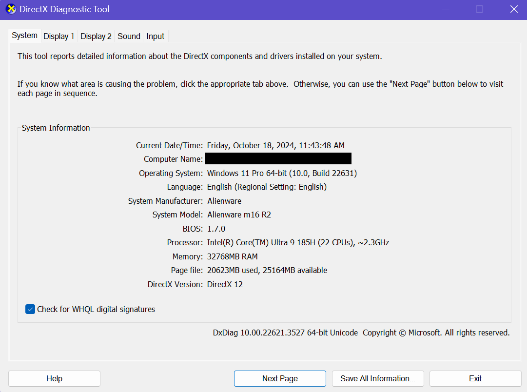Switch to the System tab

tap(24, 36)
